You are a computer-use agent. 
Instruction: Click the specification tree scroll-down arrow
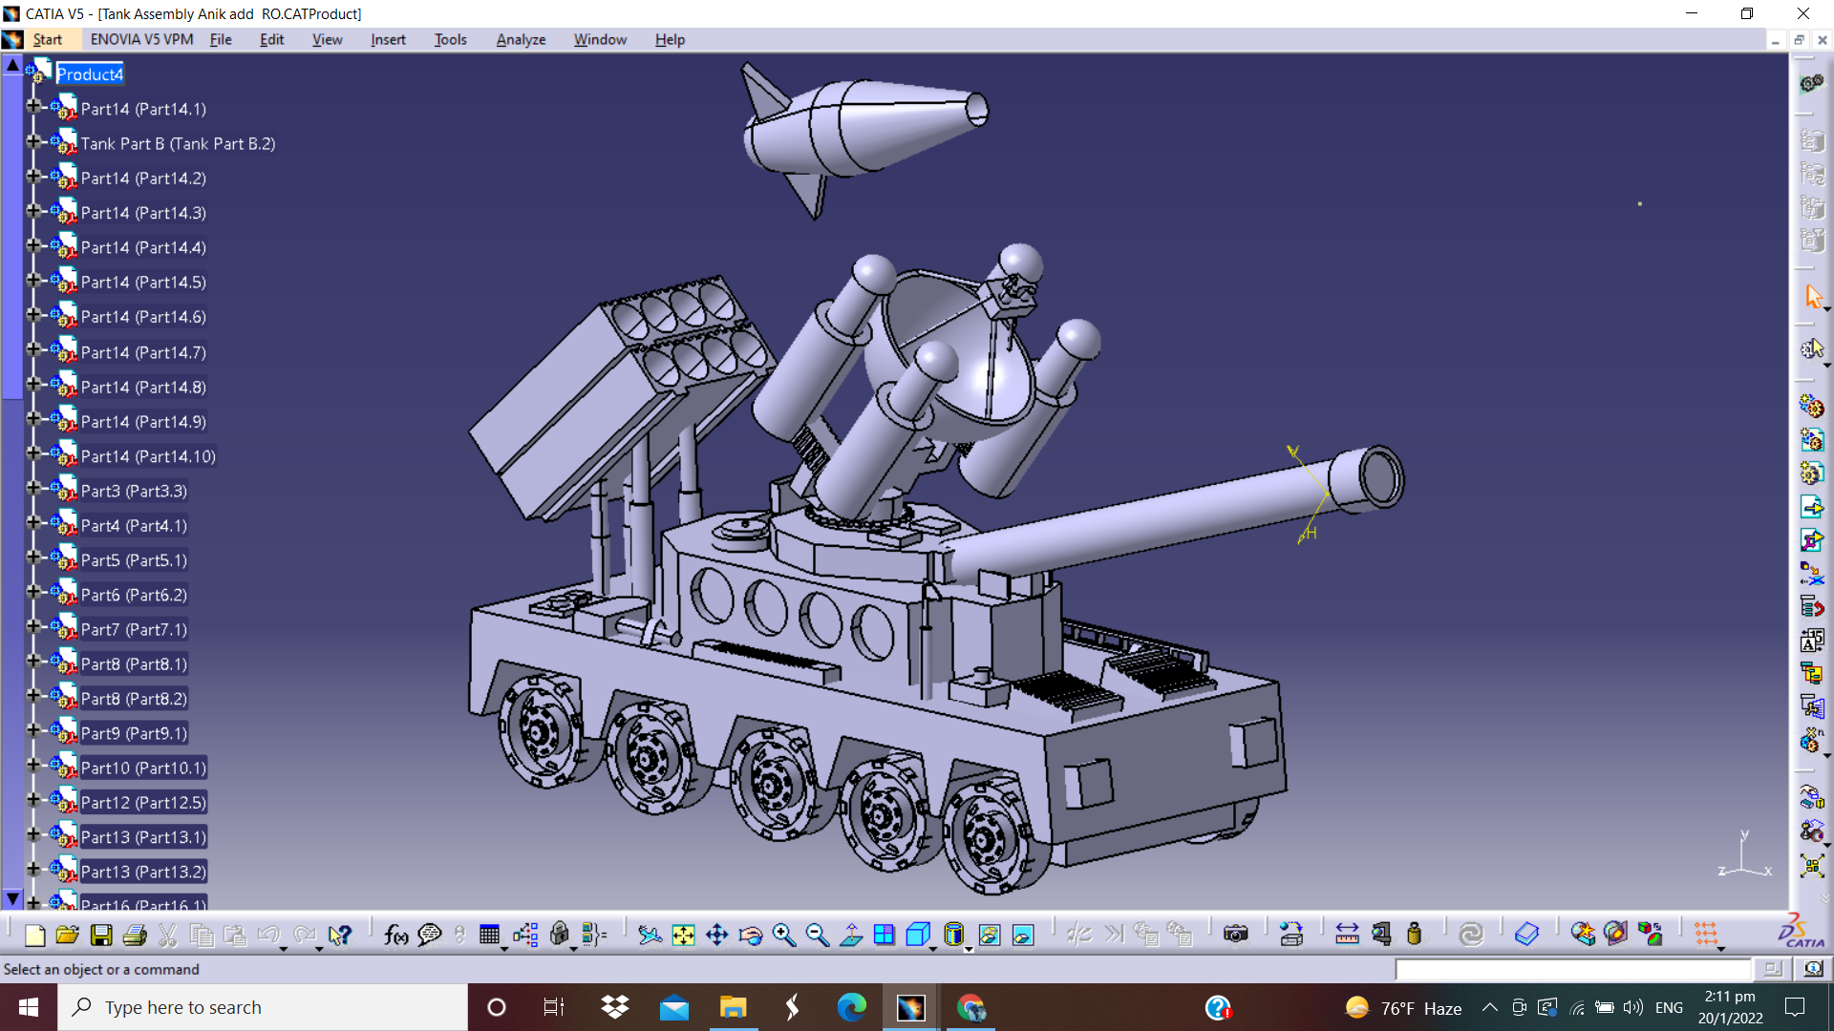12,899
